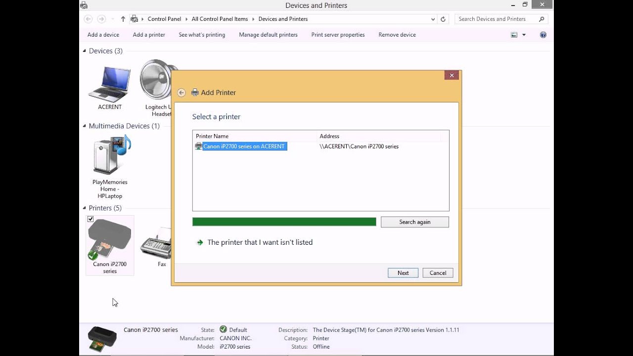Select PlayMemories Home HPLaptop media device
The image size is (633, 356).
(112, 155)
